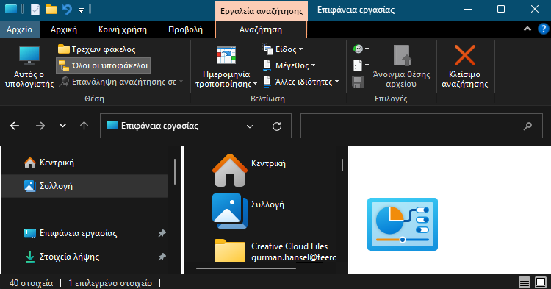Refresh the folder with the refresh icon
Image resolution: width=551 pixels, height=289 pixels.
(x=277, y=126)
